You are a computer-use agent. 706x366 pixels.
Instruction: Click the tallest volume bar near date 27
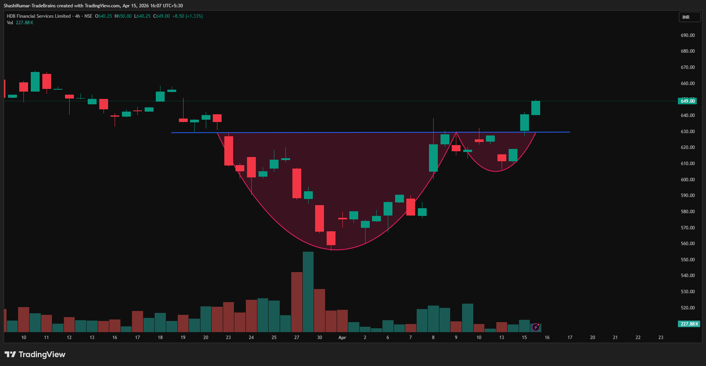[308, 292]
